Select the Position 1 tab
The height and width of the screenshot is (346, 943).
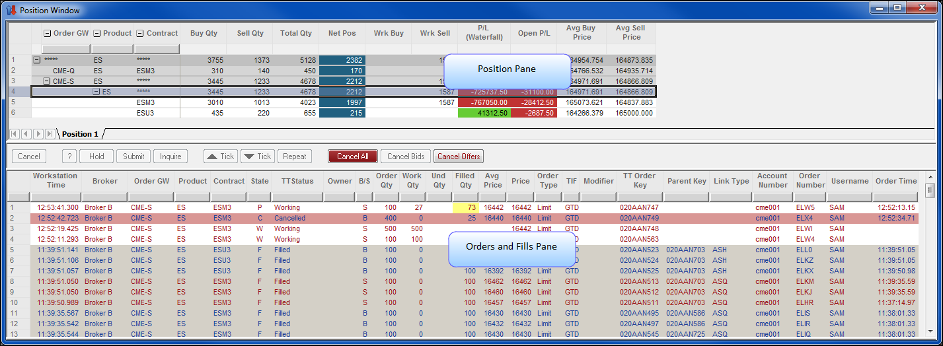click(80, 134)
